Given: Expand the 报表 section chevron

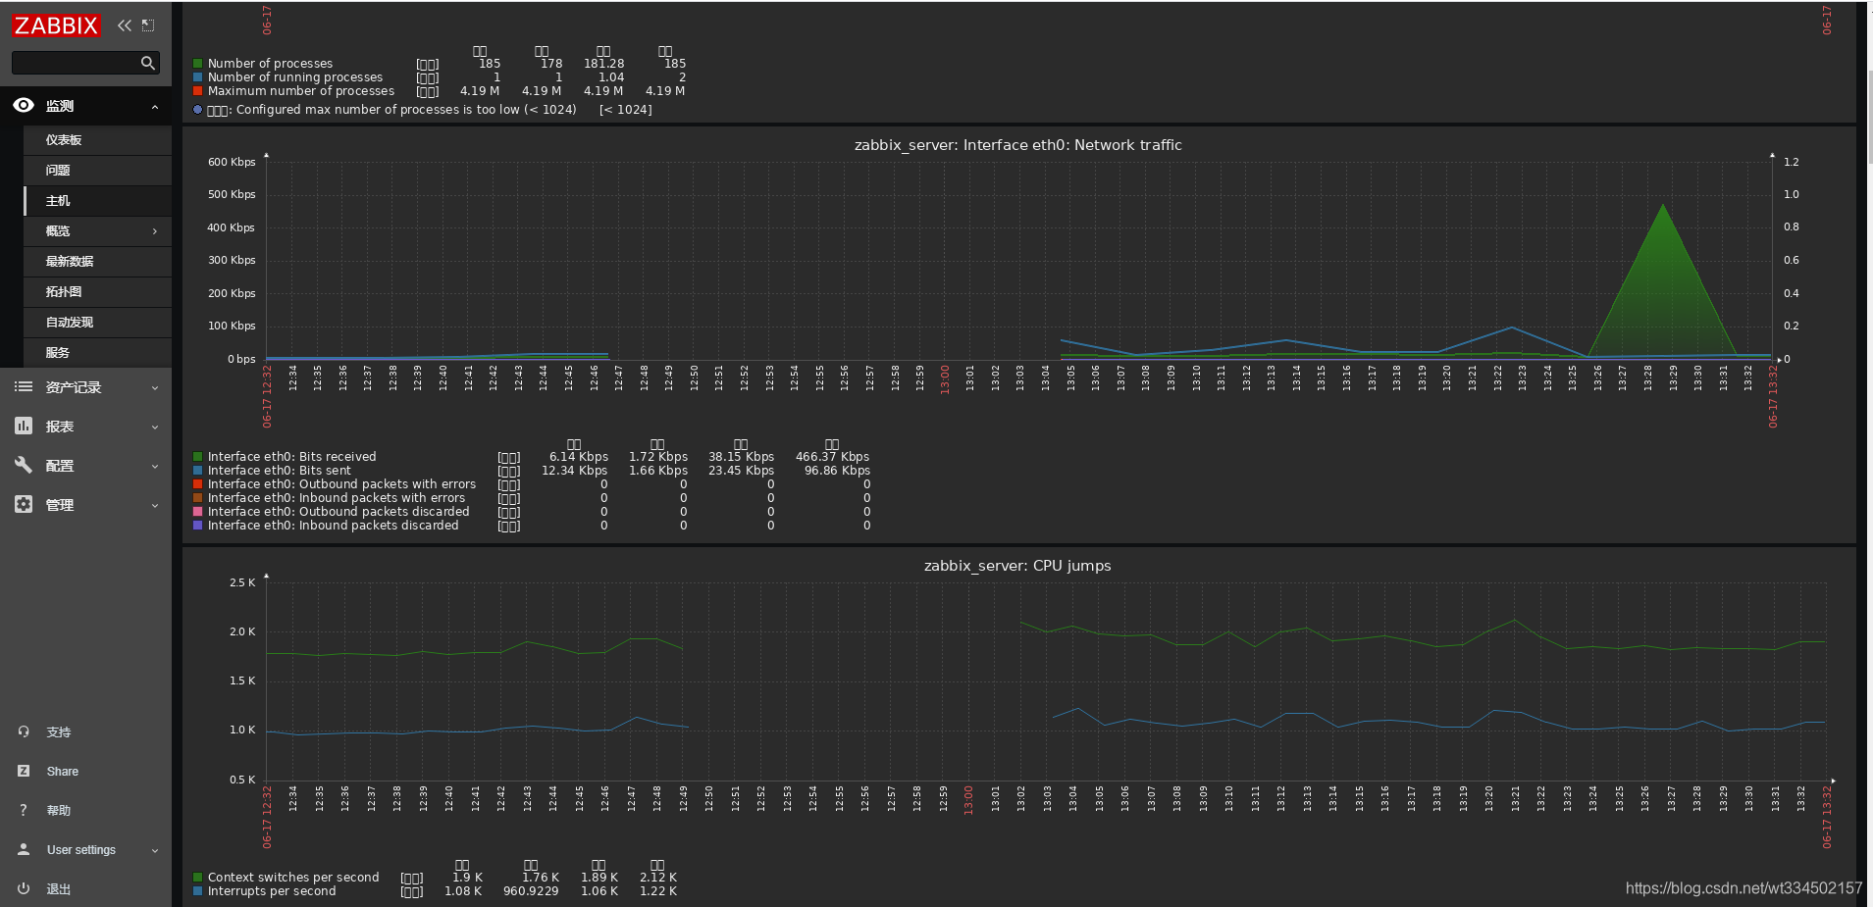Looking at the screenshot, I should pyautogui.click(x=155, y=428).
